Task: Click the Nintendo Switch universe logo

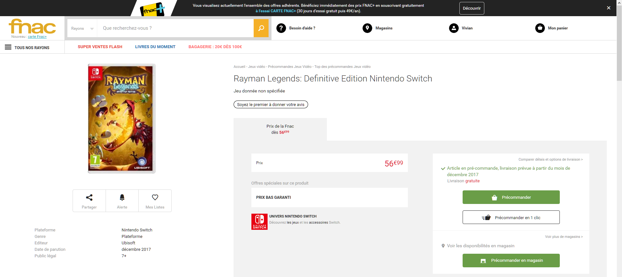Action: (x=259, y=222)
